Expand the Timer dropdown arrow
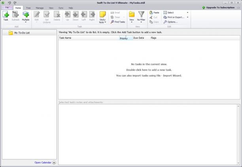Screen dimensions: 242x167 pos(124,17)
